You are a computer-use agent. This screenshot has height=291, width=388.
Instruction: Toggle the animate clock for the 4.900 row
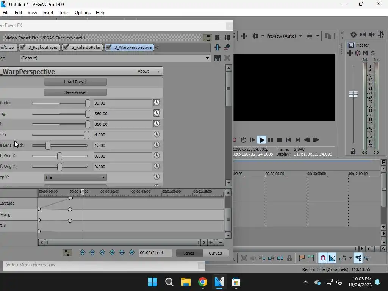(x=156, y=135)
